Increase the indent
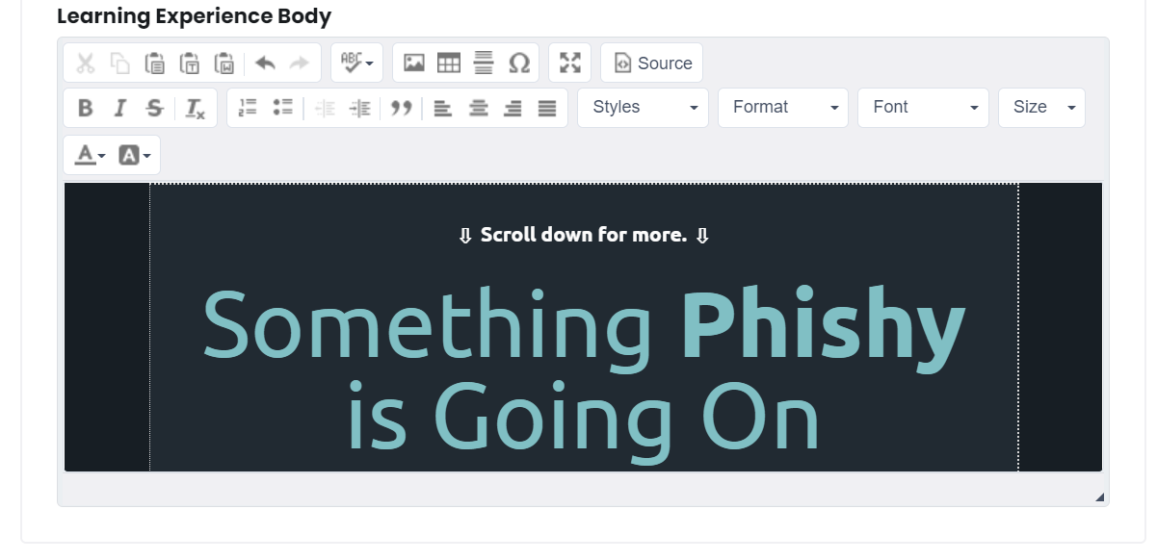 pos(359,108)
